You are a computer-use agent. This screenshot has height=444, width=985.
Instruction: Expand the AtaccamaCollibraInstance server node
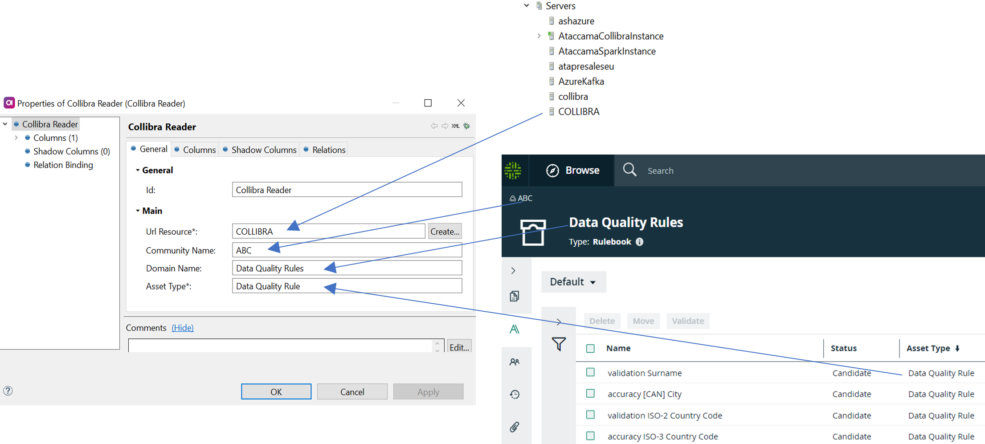coord(539,36)
